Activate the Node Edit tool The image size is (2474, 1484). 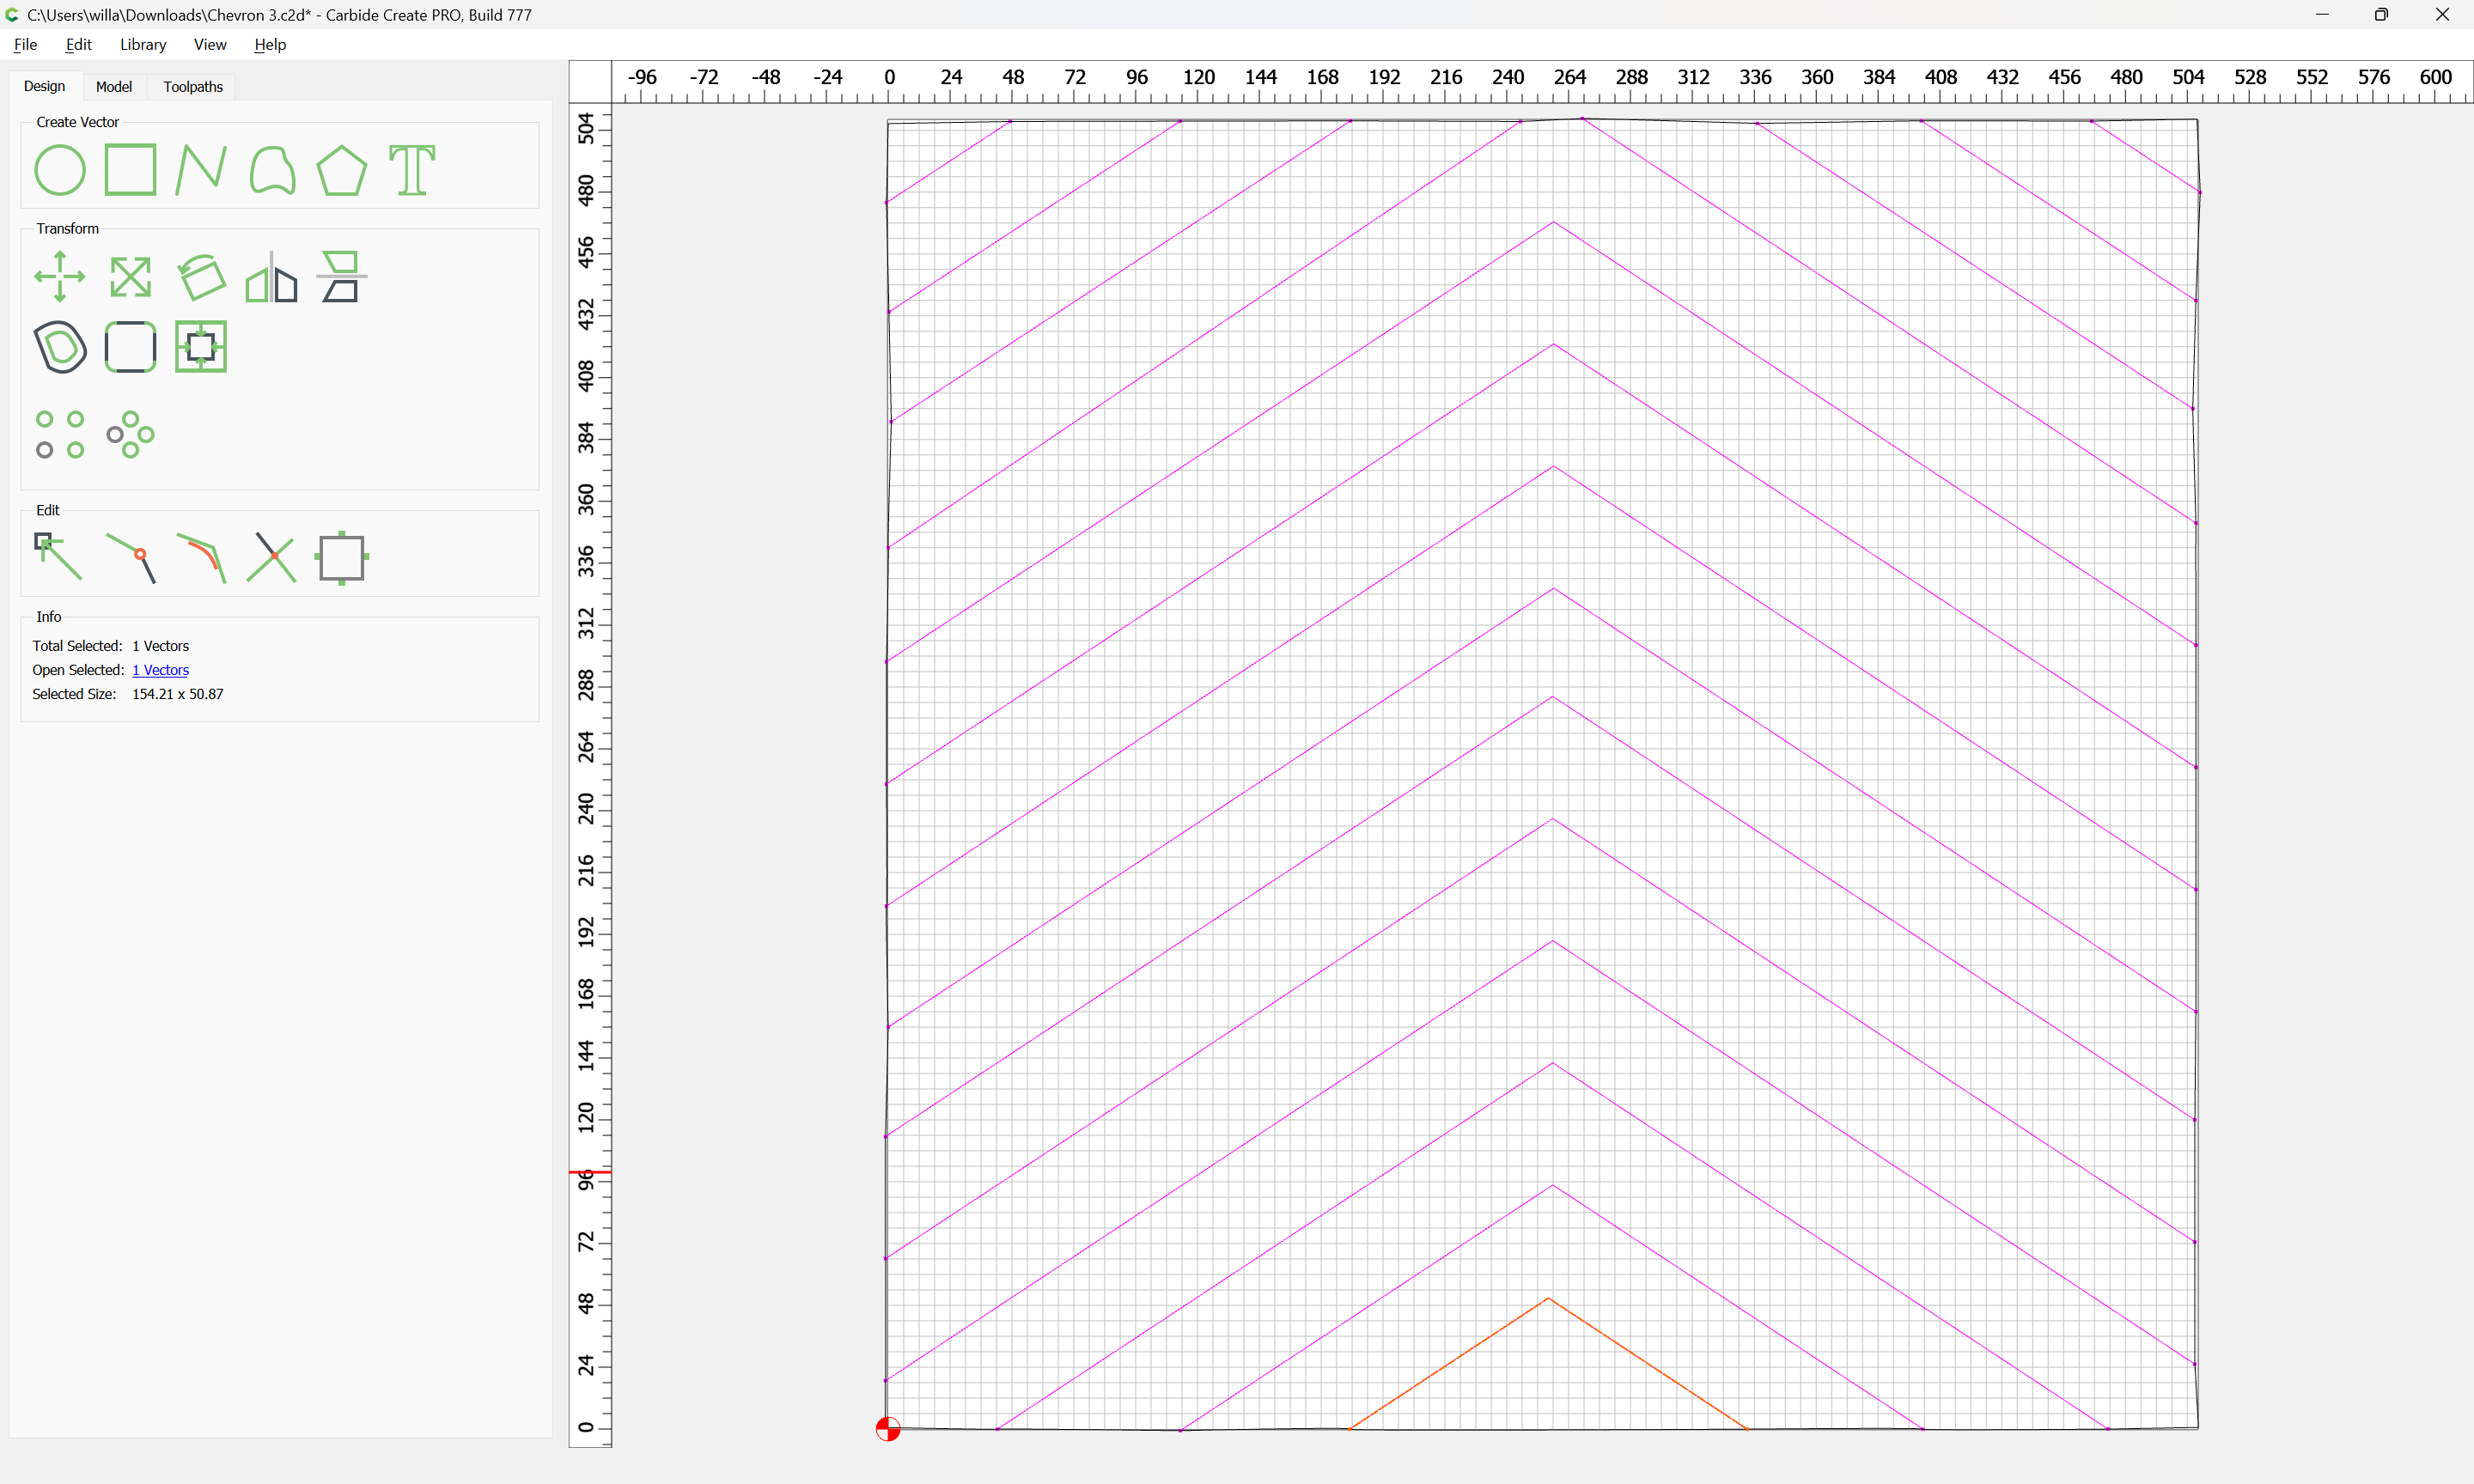coord(58,557)
